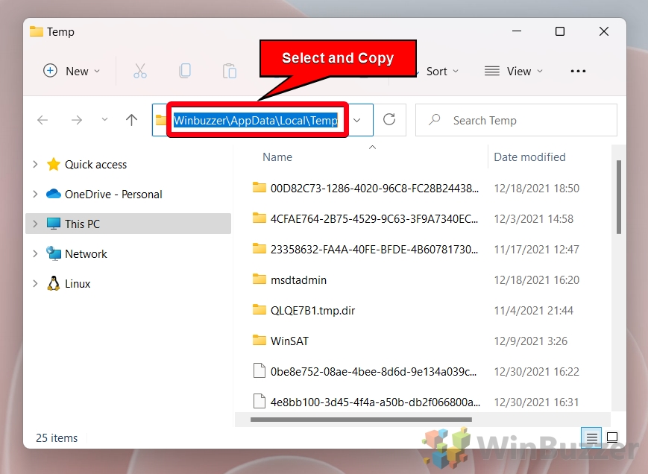Click the Paste clipboard icon
Screen dimensions: 648x474
(230, 71)
